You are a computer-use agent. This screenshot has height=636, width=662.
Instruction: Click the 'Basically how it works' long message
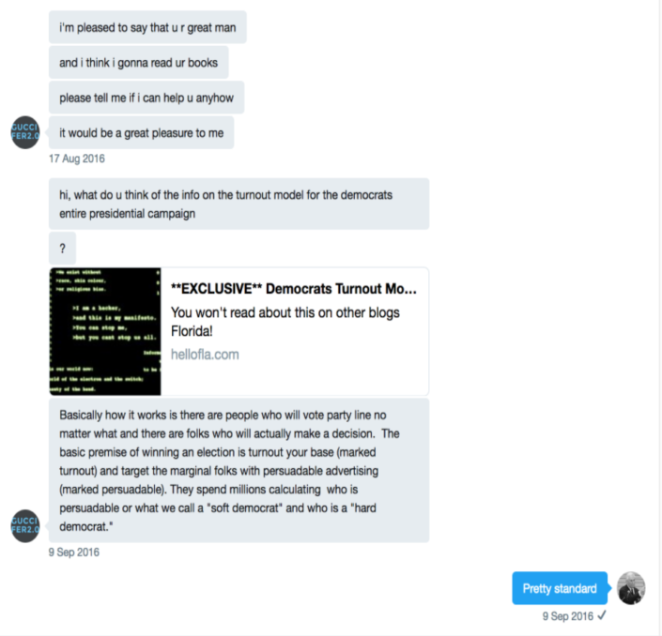click(239, 470)
